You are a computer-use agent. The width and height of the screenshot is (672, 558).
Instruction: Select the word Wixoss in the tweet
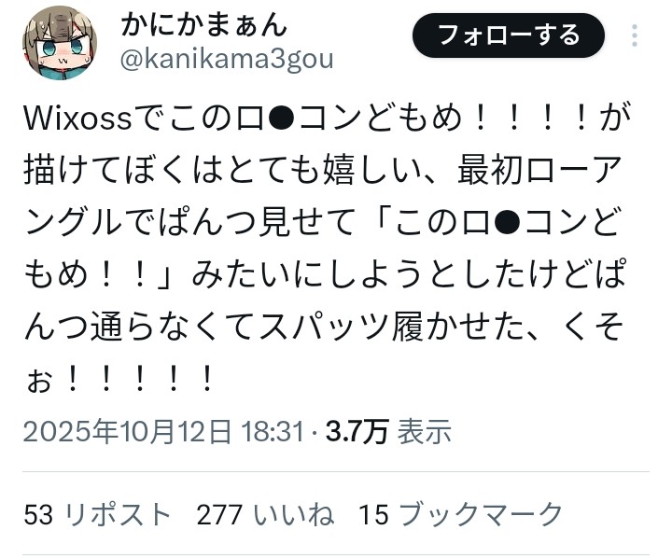pyautogui.click(x=78, y=119)
